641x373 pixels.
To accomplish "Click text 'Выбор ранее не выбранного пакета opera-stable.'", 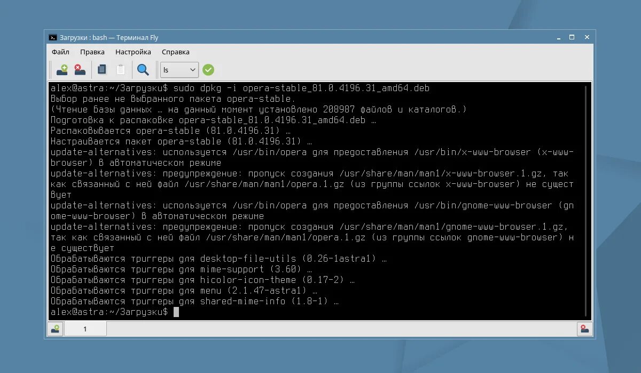I will (x=173, y=99).
